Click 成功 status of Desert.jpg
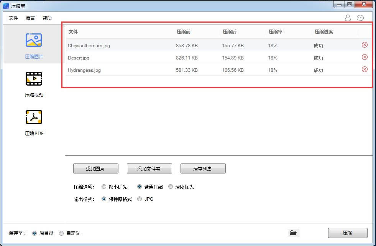This screenshot has height=246, width=376. [x=318, y=58]
